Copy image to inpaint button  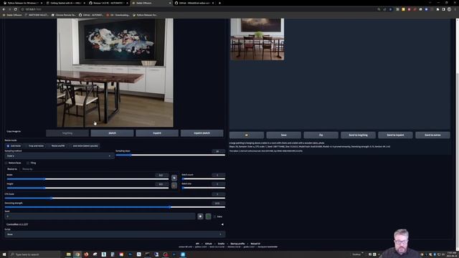157,133
